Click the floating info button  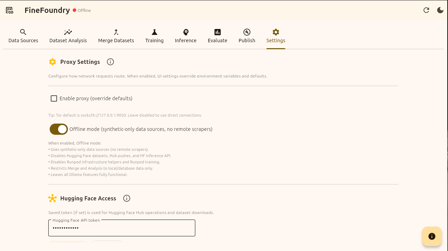point(432,236)
